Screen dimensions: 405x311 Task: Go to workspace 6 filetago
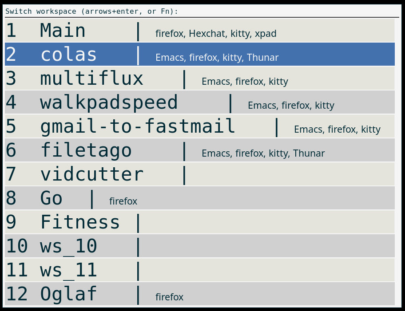200,150
